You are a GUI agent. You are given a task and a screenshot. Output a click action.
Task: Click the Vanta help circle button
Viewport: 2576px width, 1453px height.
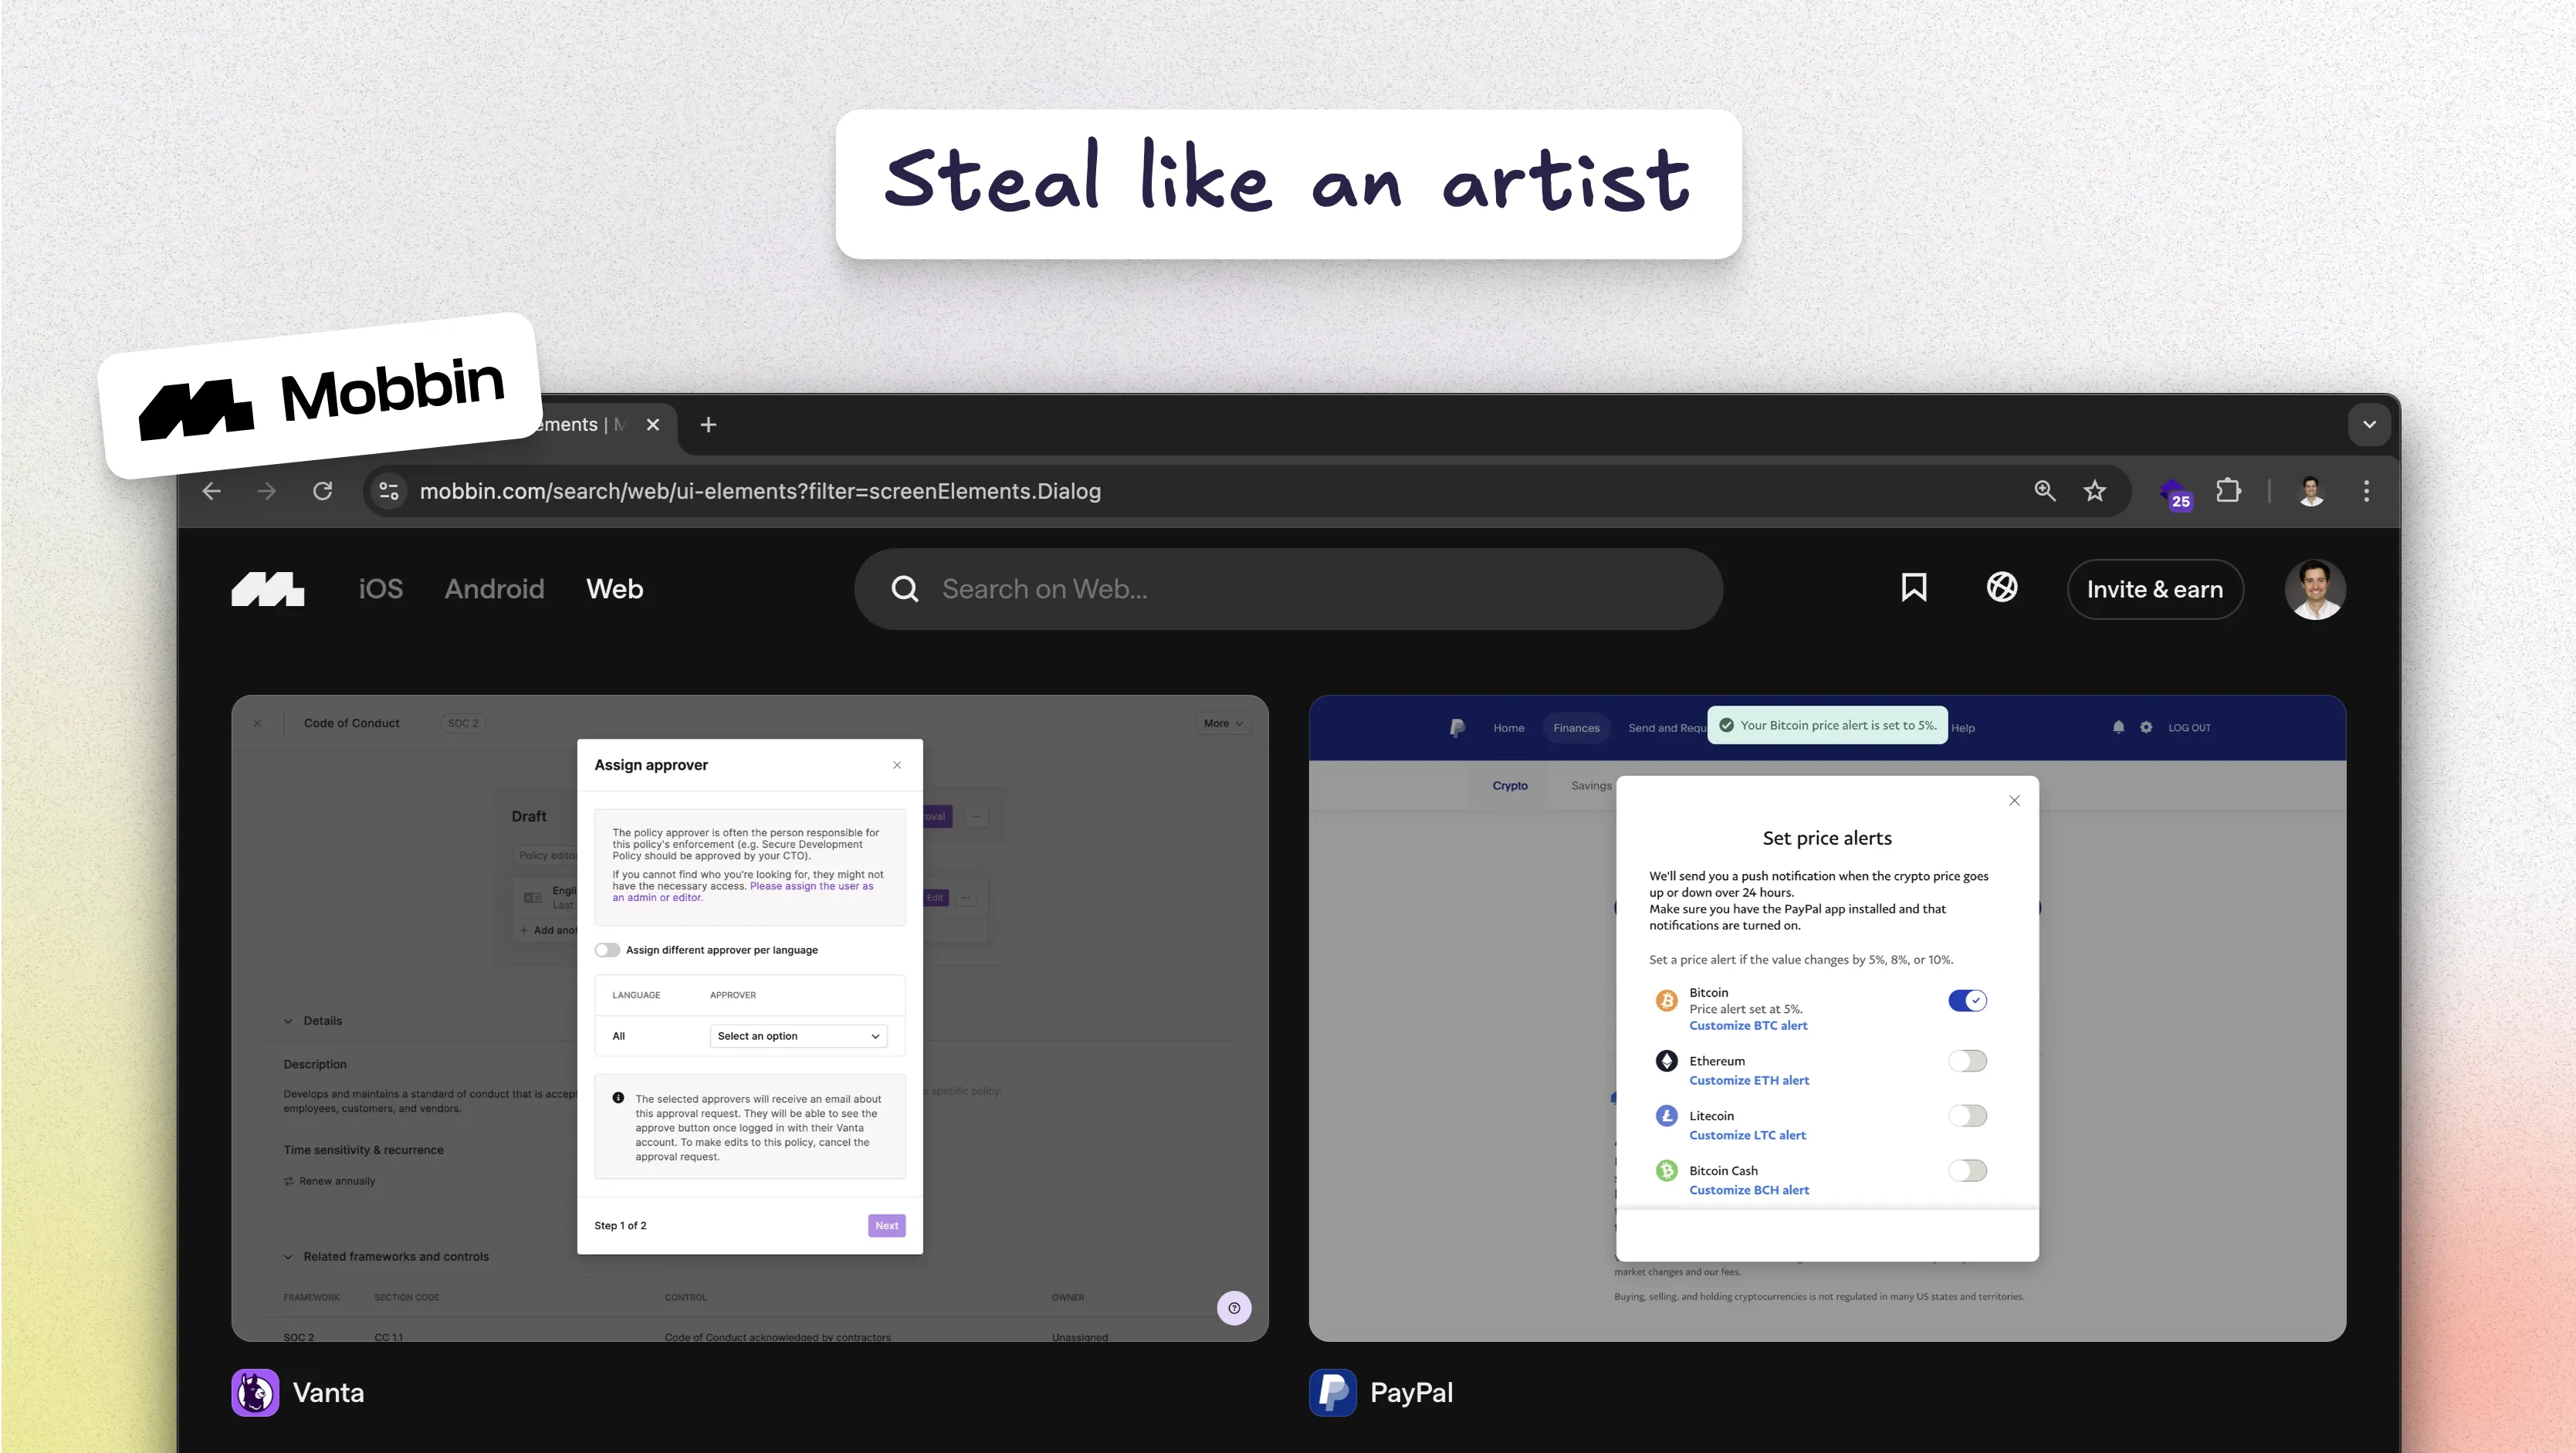(1234, 1308)
